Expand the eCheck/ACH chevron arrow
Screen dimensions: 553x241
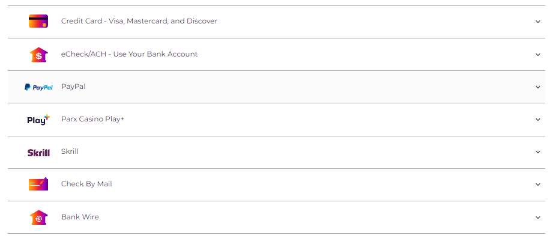tap(538, 55)
